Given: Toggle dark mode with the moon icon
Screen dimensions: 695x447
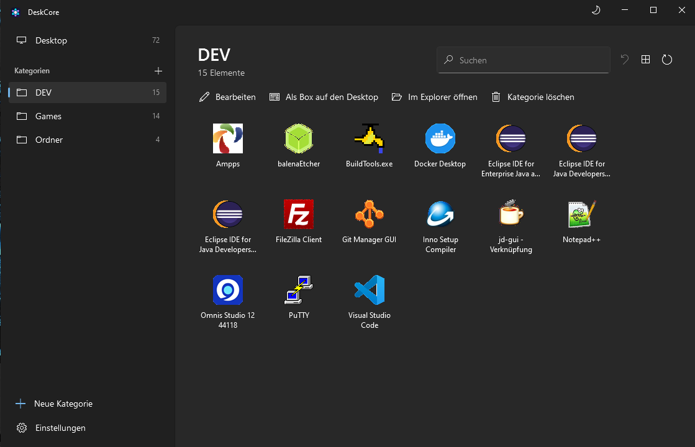Looking at the screenshot, I should click(596, 10).
